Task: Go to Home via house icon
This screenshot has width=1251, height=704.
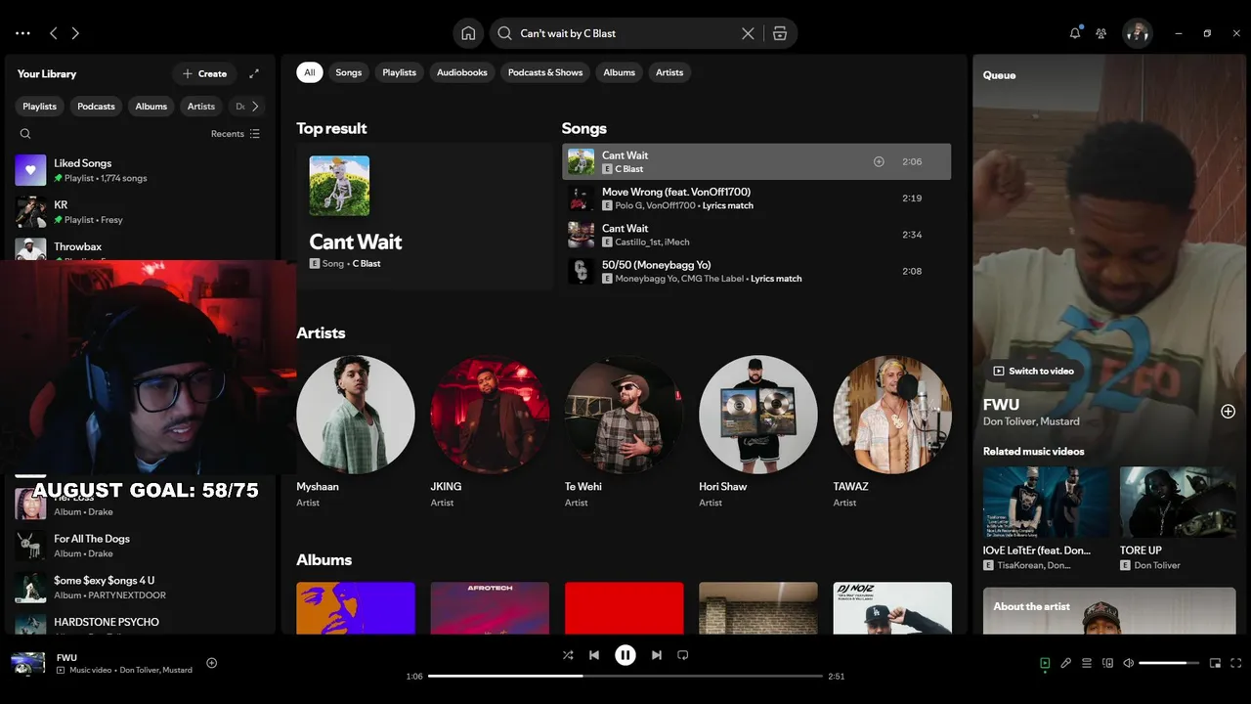Action: [468, 33]
